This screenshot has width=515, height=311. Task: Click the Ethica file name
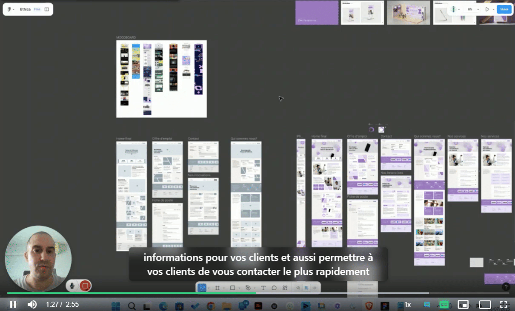click(25, 9)
